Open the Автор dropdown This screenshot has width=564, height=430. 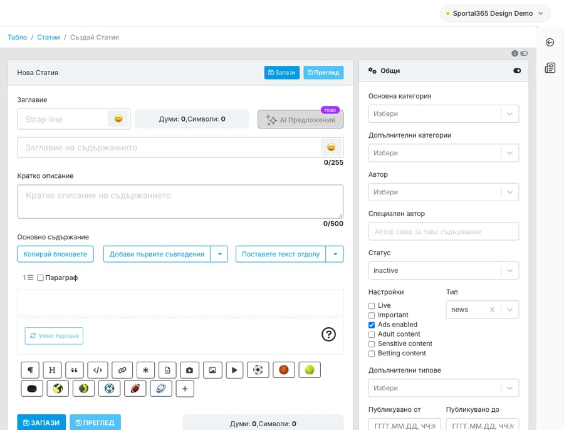444,192
